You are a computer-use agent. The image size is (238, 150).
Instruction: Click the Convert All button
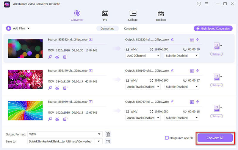[x=215, y=138]
